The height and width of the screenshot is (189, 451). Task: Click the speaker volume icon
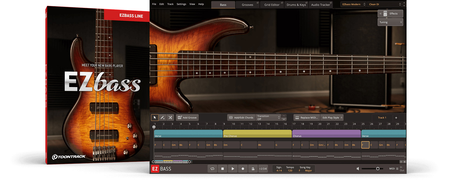(x=358, y=169)
